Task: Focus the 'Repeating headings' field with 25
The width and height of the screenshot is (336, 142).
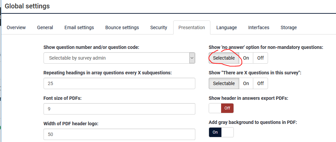Action: (x=119, y=83)
